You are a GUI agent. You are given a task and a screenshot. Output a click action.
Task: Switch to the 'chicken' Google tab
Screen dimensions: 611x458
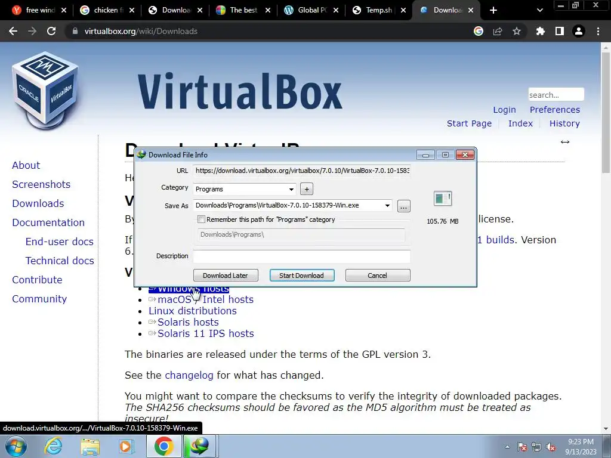click(103, 10)
